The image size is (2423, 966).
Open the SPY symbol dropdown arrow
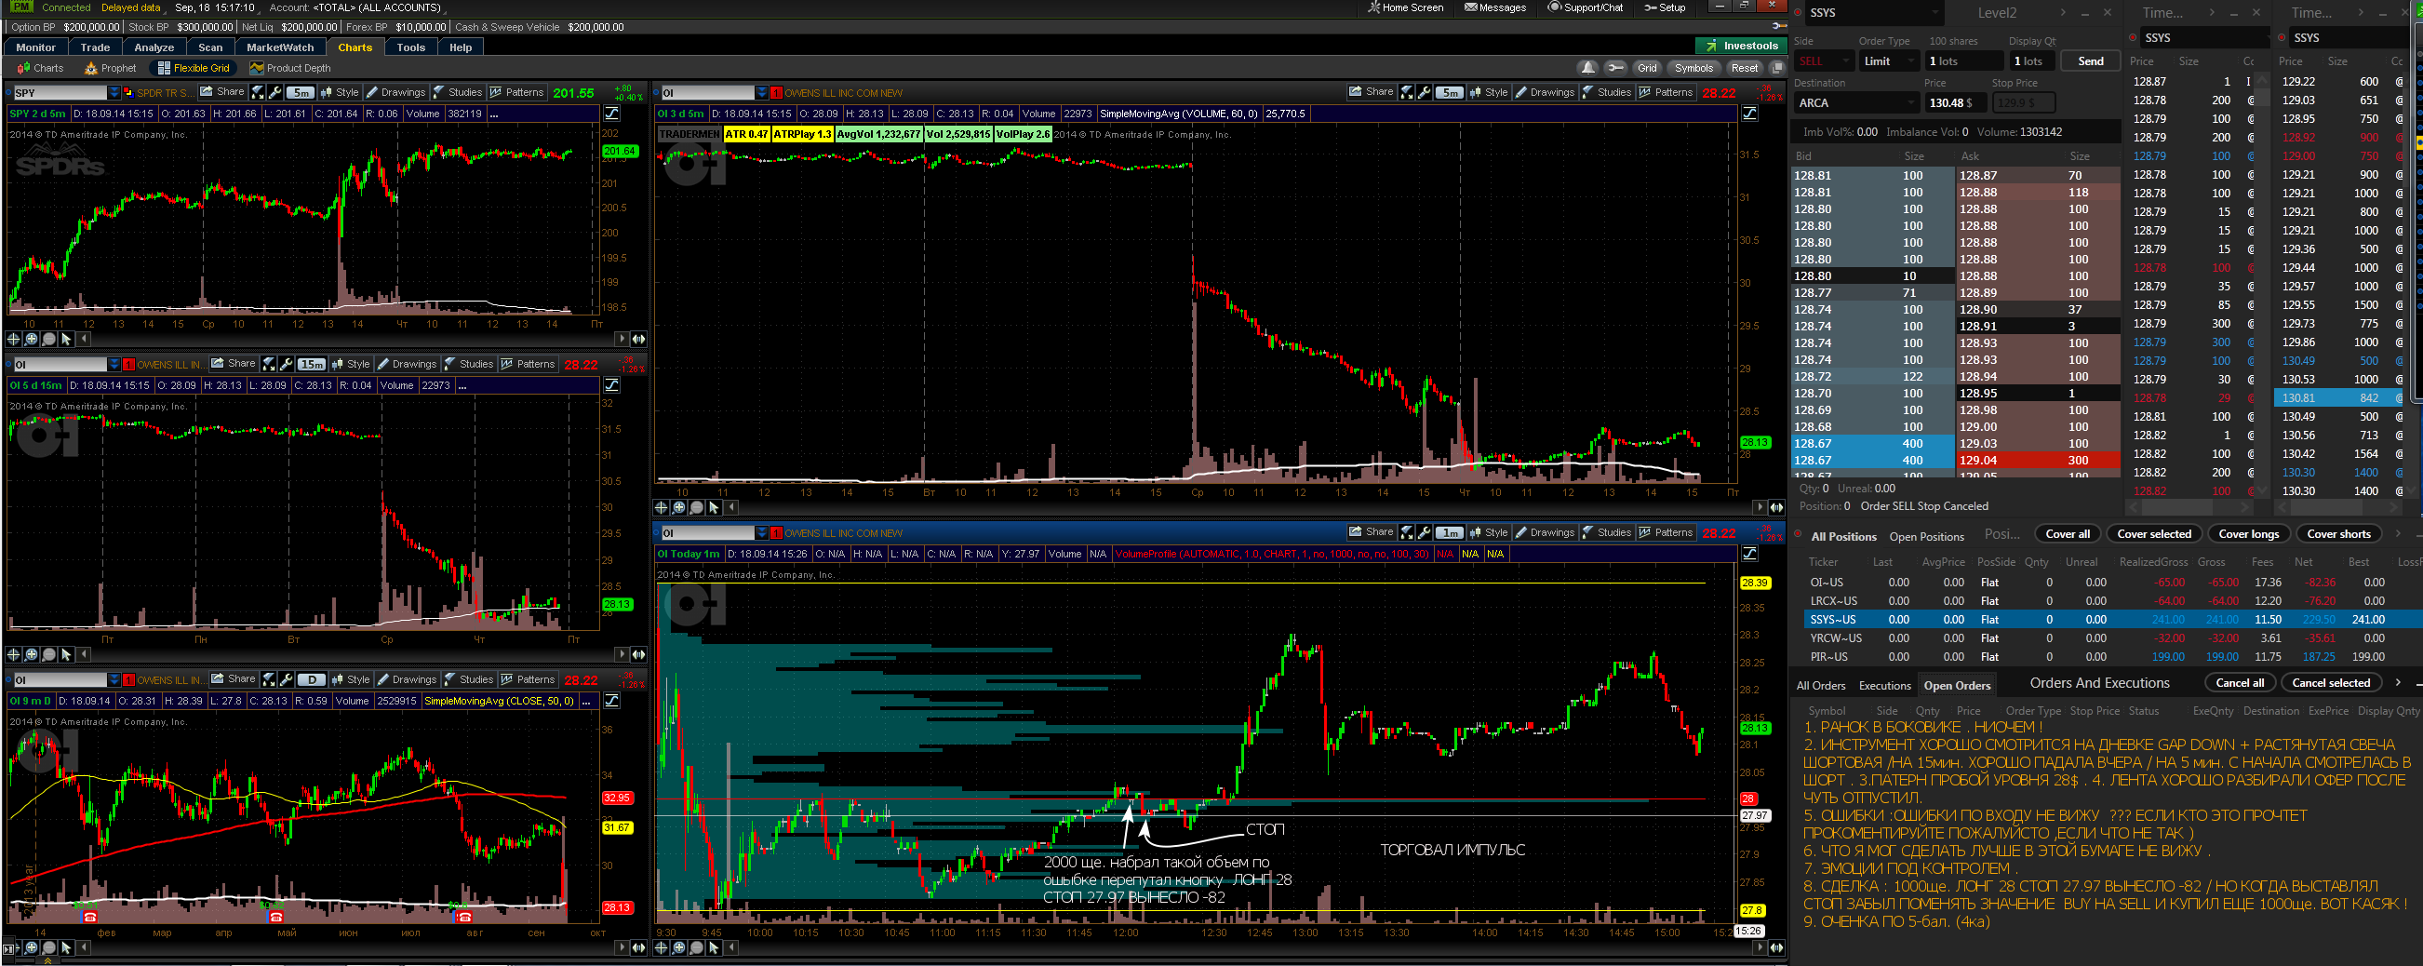click(114, 92)
